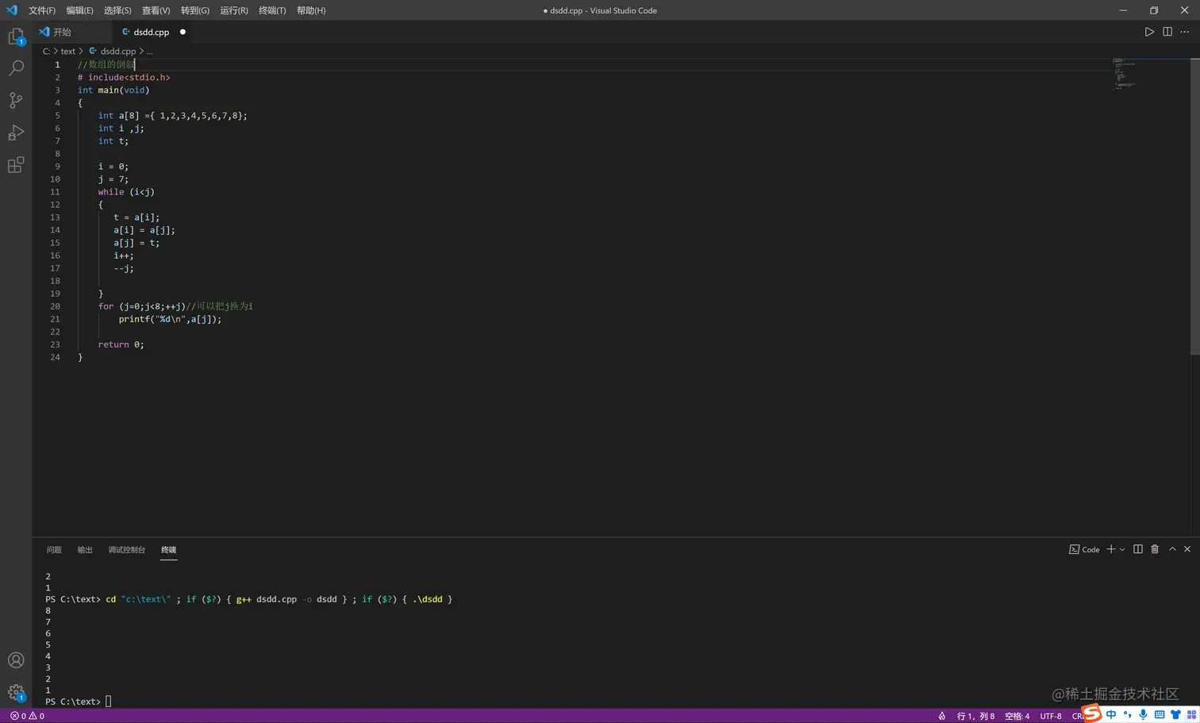This screenshot has width=1200, height=723.
Task: Open the 转到(G) menu
Action: 194,10
